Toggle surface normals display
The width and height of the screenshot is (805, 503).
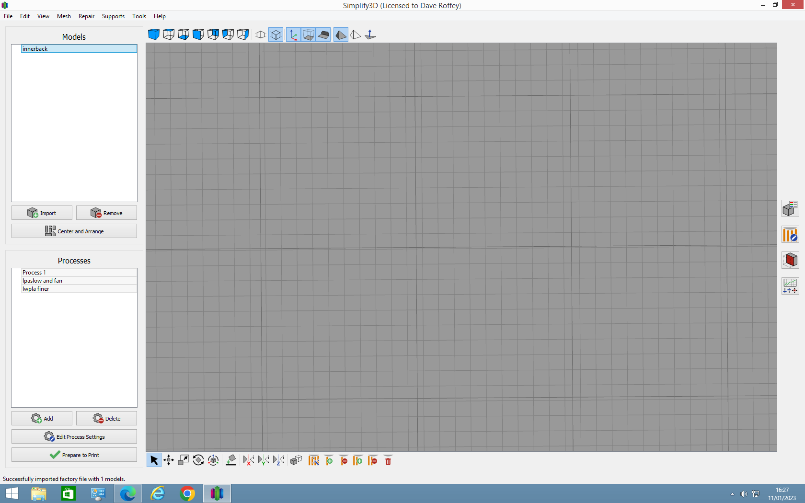[x=370, y=34]
